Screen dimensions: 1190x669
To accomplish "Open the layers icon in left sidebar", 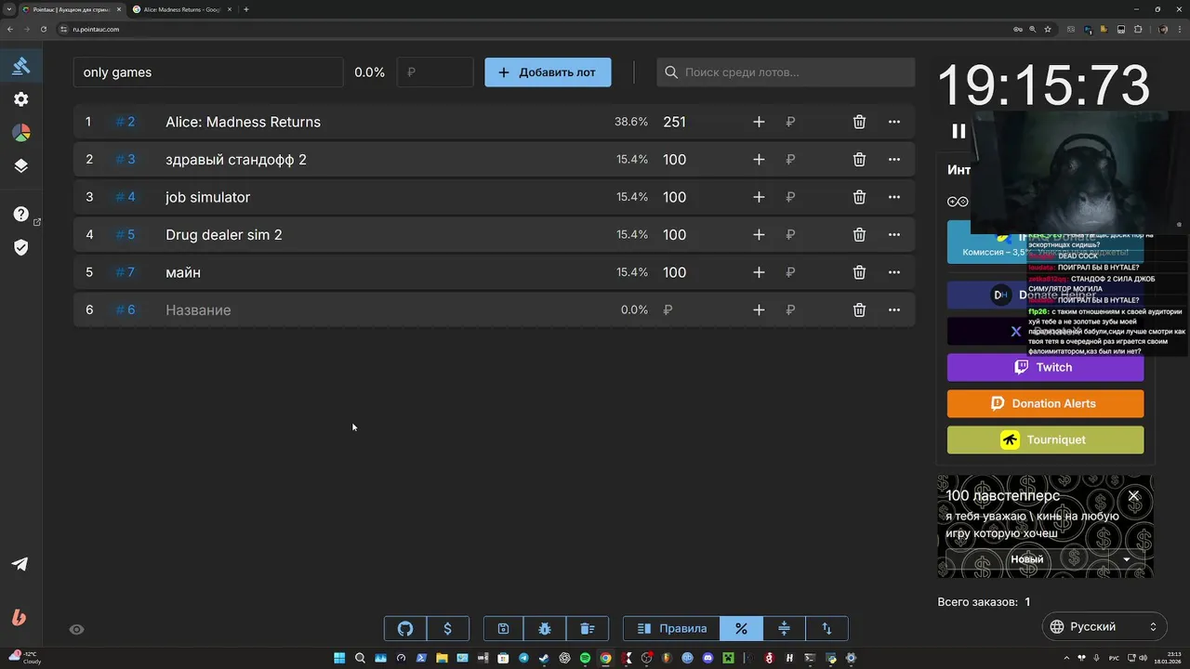I will (20, 166).
